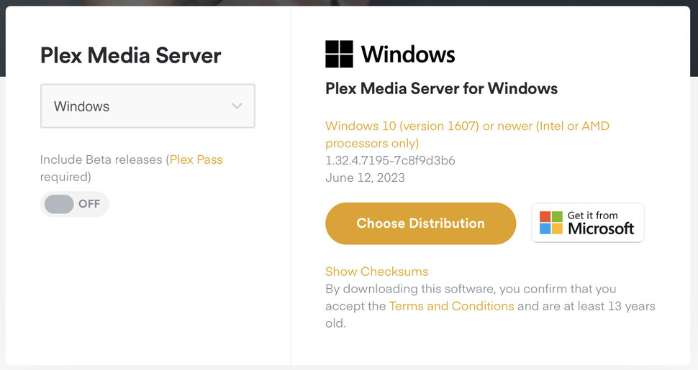This screenshot has height=370, width=698.
Task: Open the Terms and Conditions link
Action: pyautogui.click(x=451, y=306)
